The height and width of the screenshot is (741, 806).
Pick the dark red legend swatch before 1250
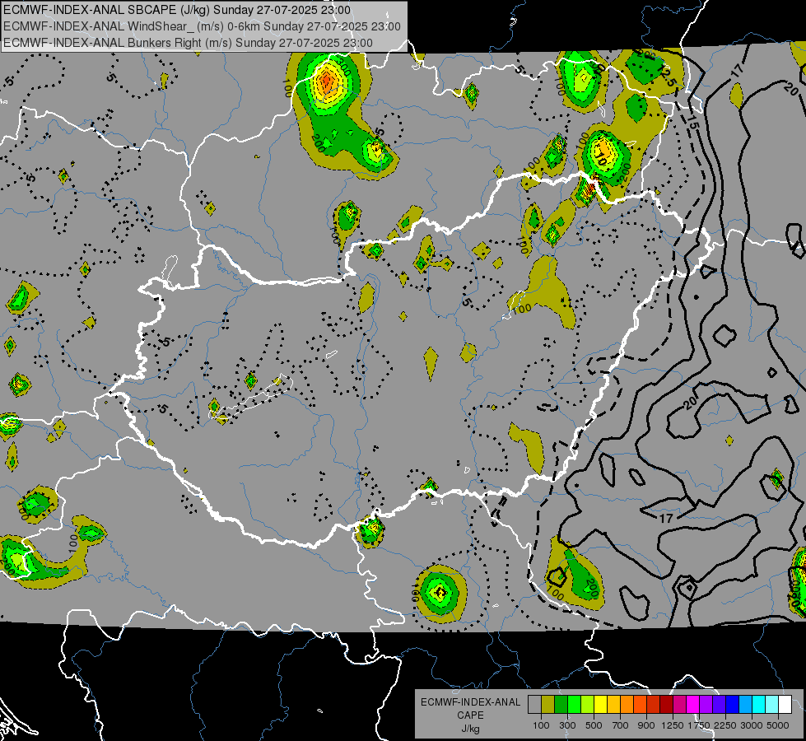pyautogui.click(x=667, y=705)
